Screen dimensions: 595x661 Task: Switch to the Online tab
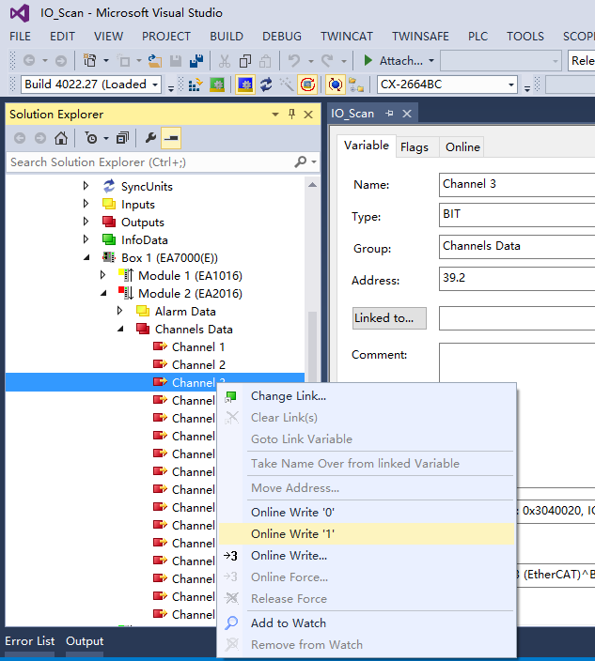pyautogui.click(x=462, y=147)
